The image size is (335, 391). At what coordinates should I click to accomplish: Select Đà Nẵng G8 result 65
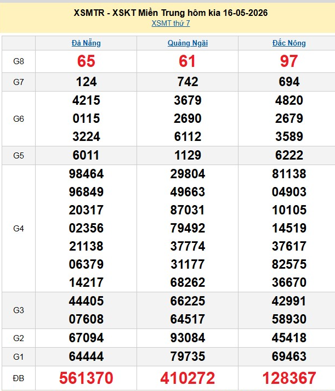(86, 61)
